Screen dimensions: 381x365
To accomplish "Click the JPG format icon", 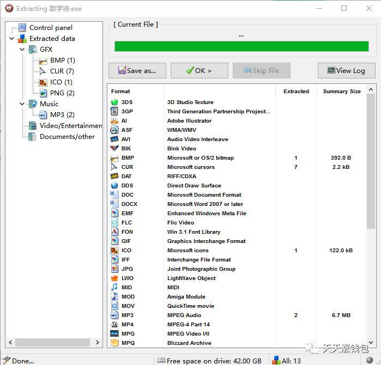I will [114, 269].
